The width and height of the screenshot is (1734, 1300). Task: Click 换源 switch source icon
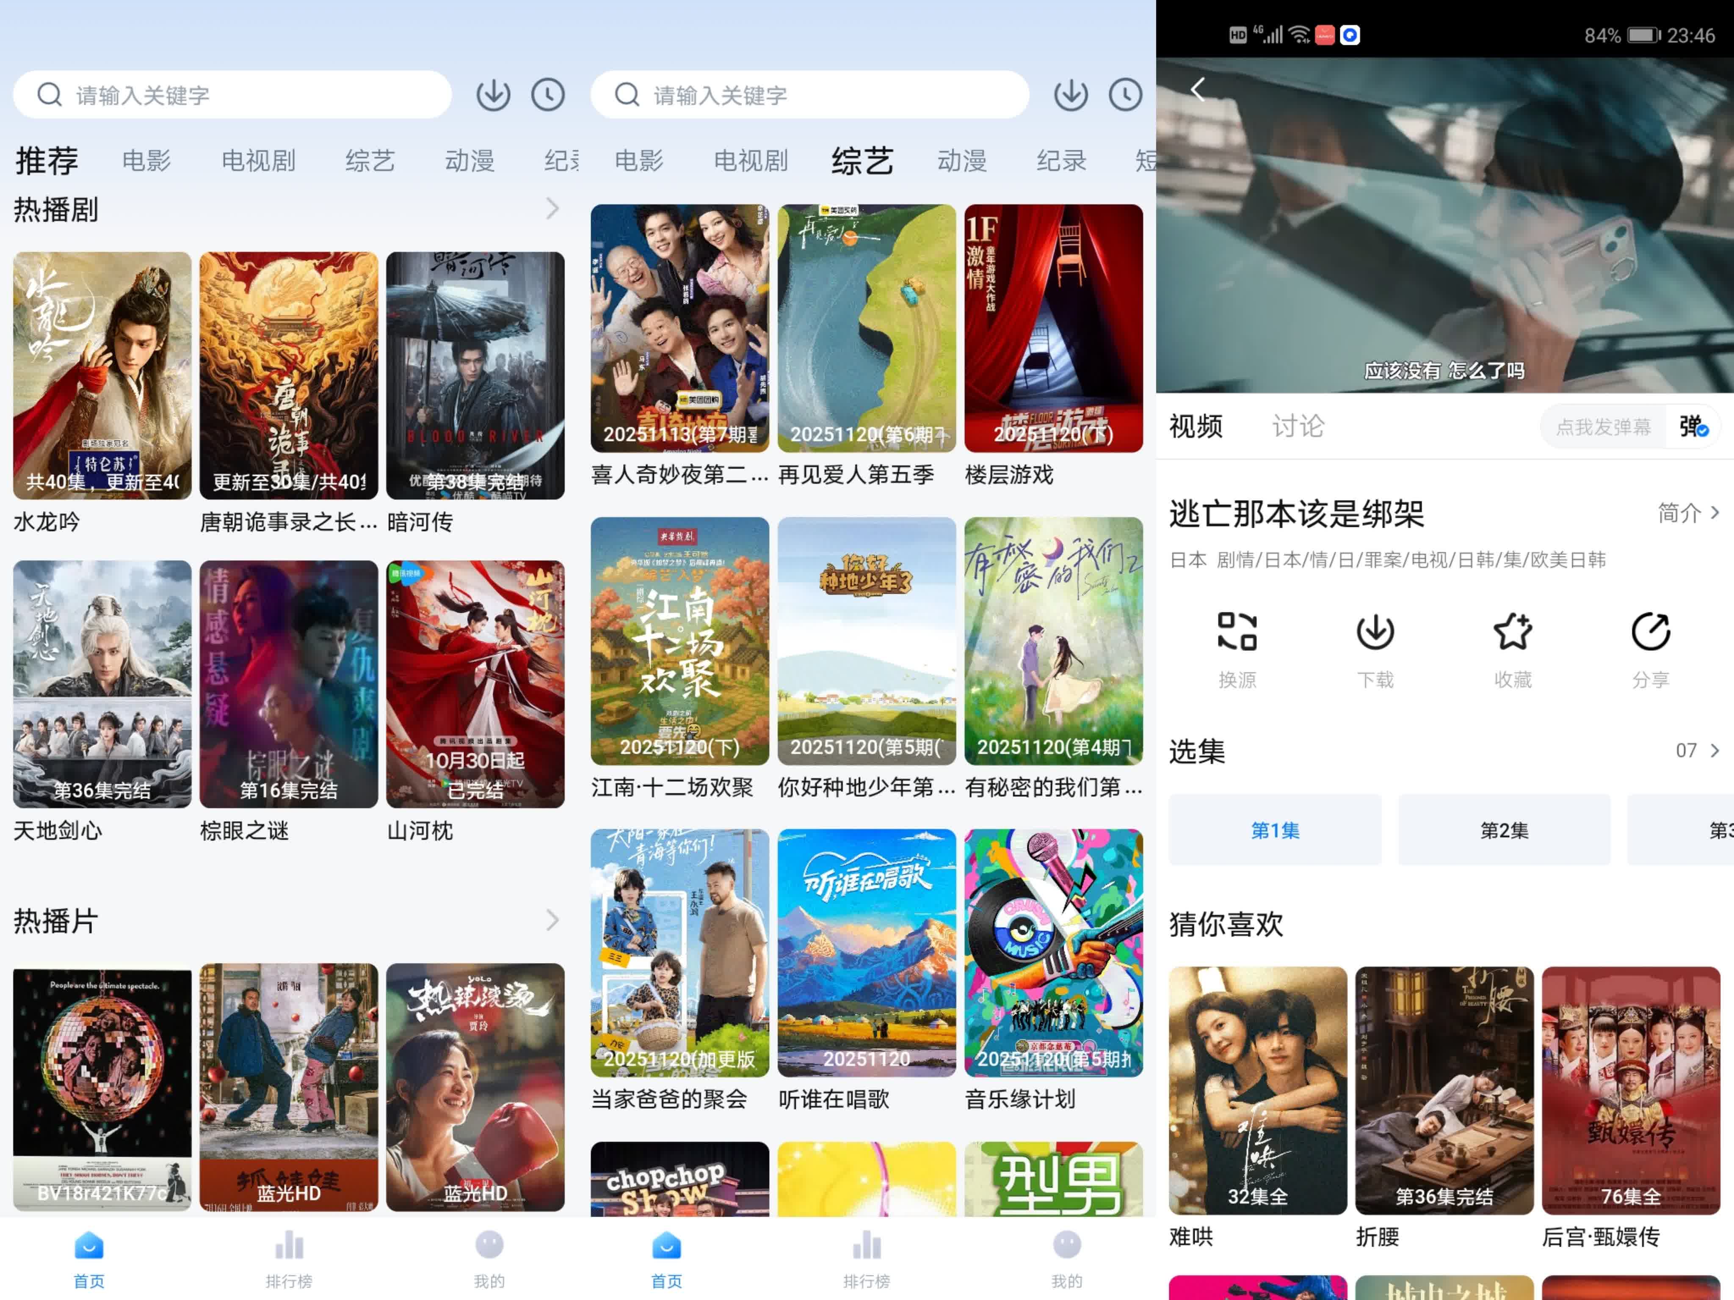tap(1237, 631)
